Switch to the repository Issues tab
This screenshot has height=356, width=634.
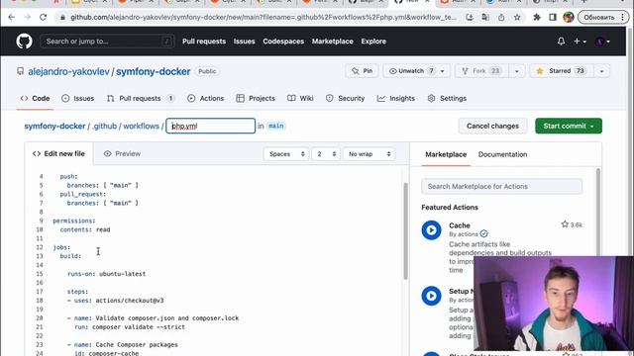point(77,99)
